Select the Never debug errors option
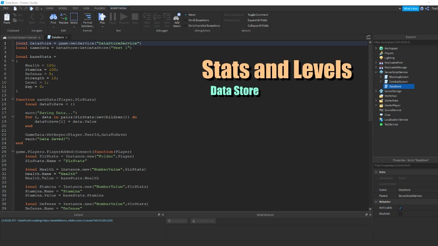438x246 pixels. 192,15
